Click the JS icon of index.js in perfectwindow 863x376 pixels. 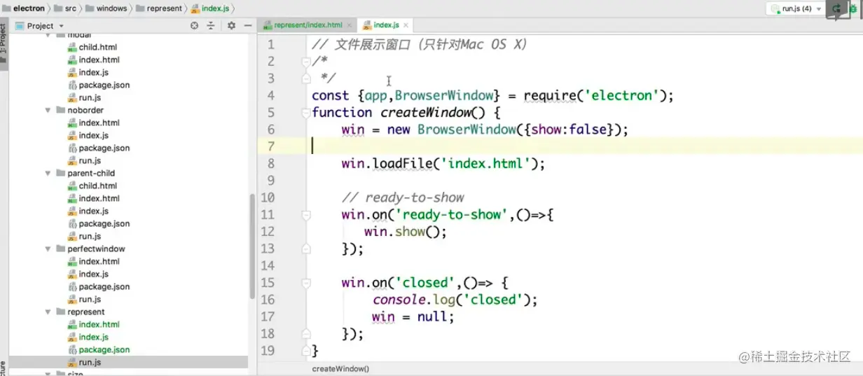73,274
